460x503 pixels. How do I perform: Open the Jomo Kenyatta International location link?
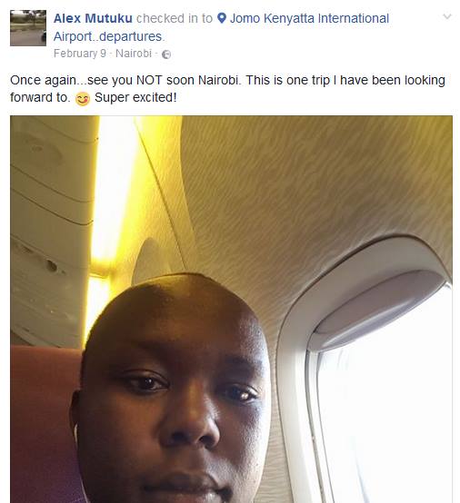(309, 18)
